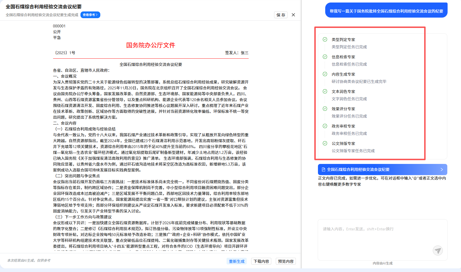
Task: Open the 预览内容 preview
Action: click(x=286, y=261)
